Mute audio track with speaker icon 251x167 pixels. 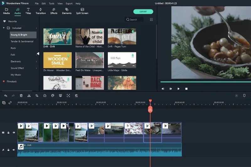point(14,150)
